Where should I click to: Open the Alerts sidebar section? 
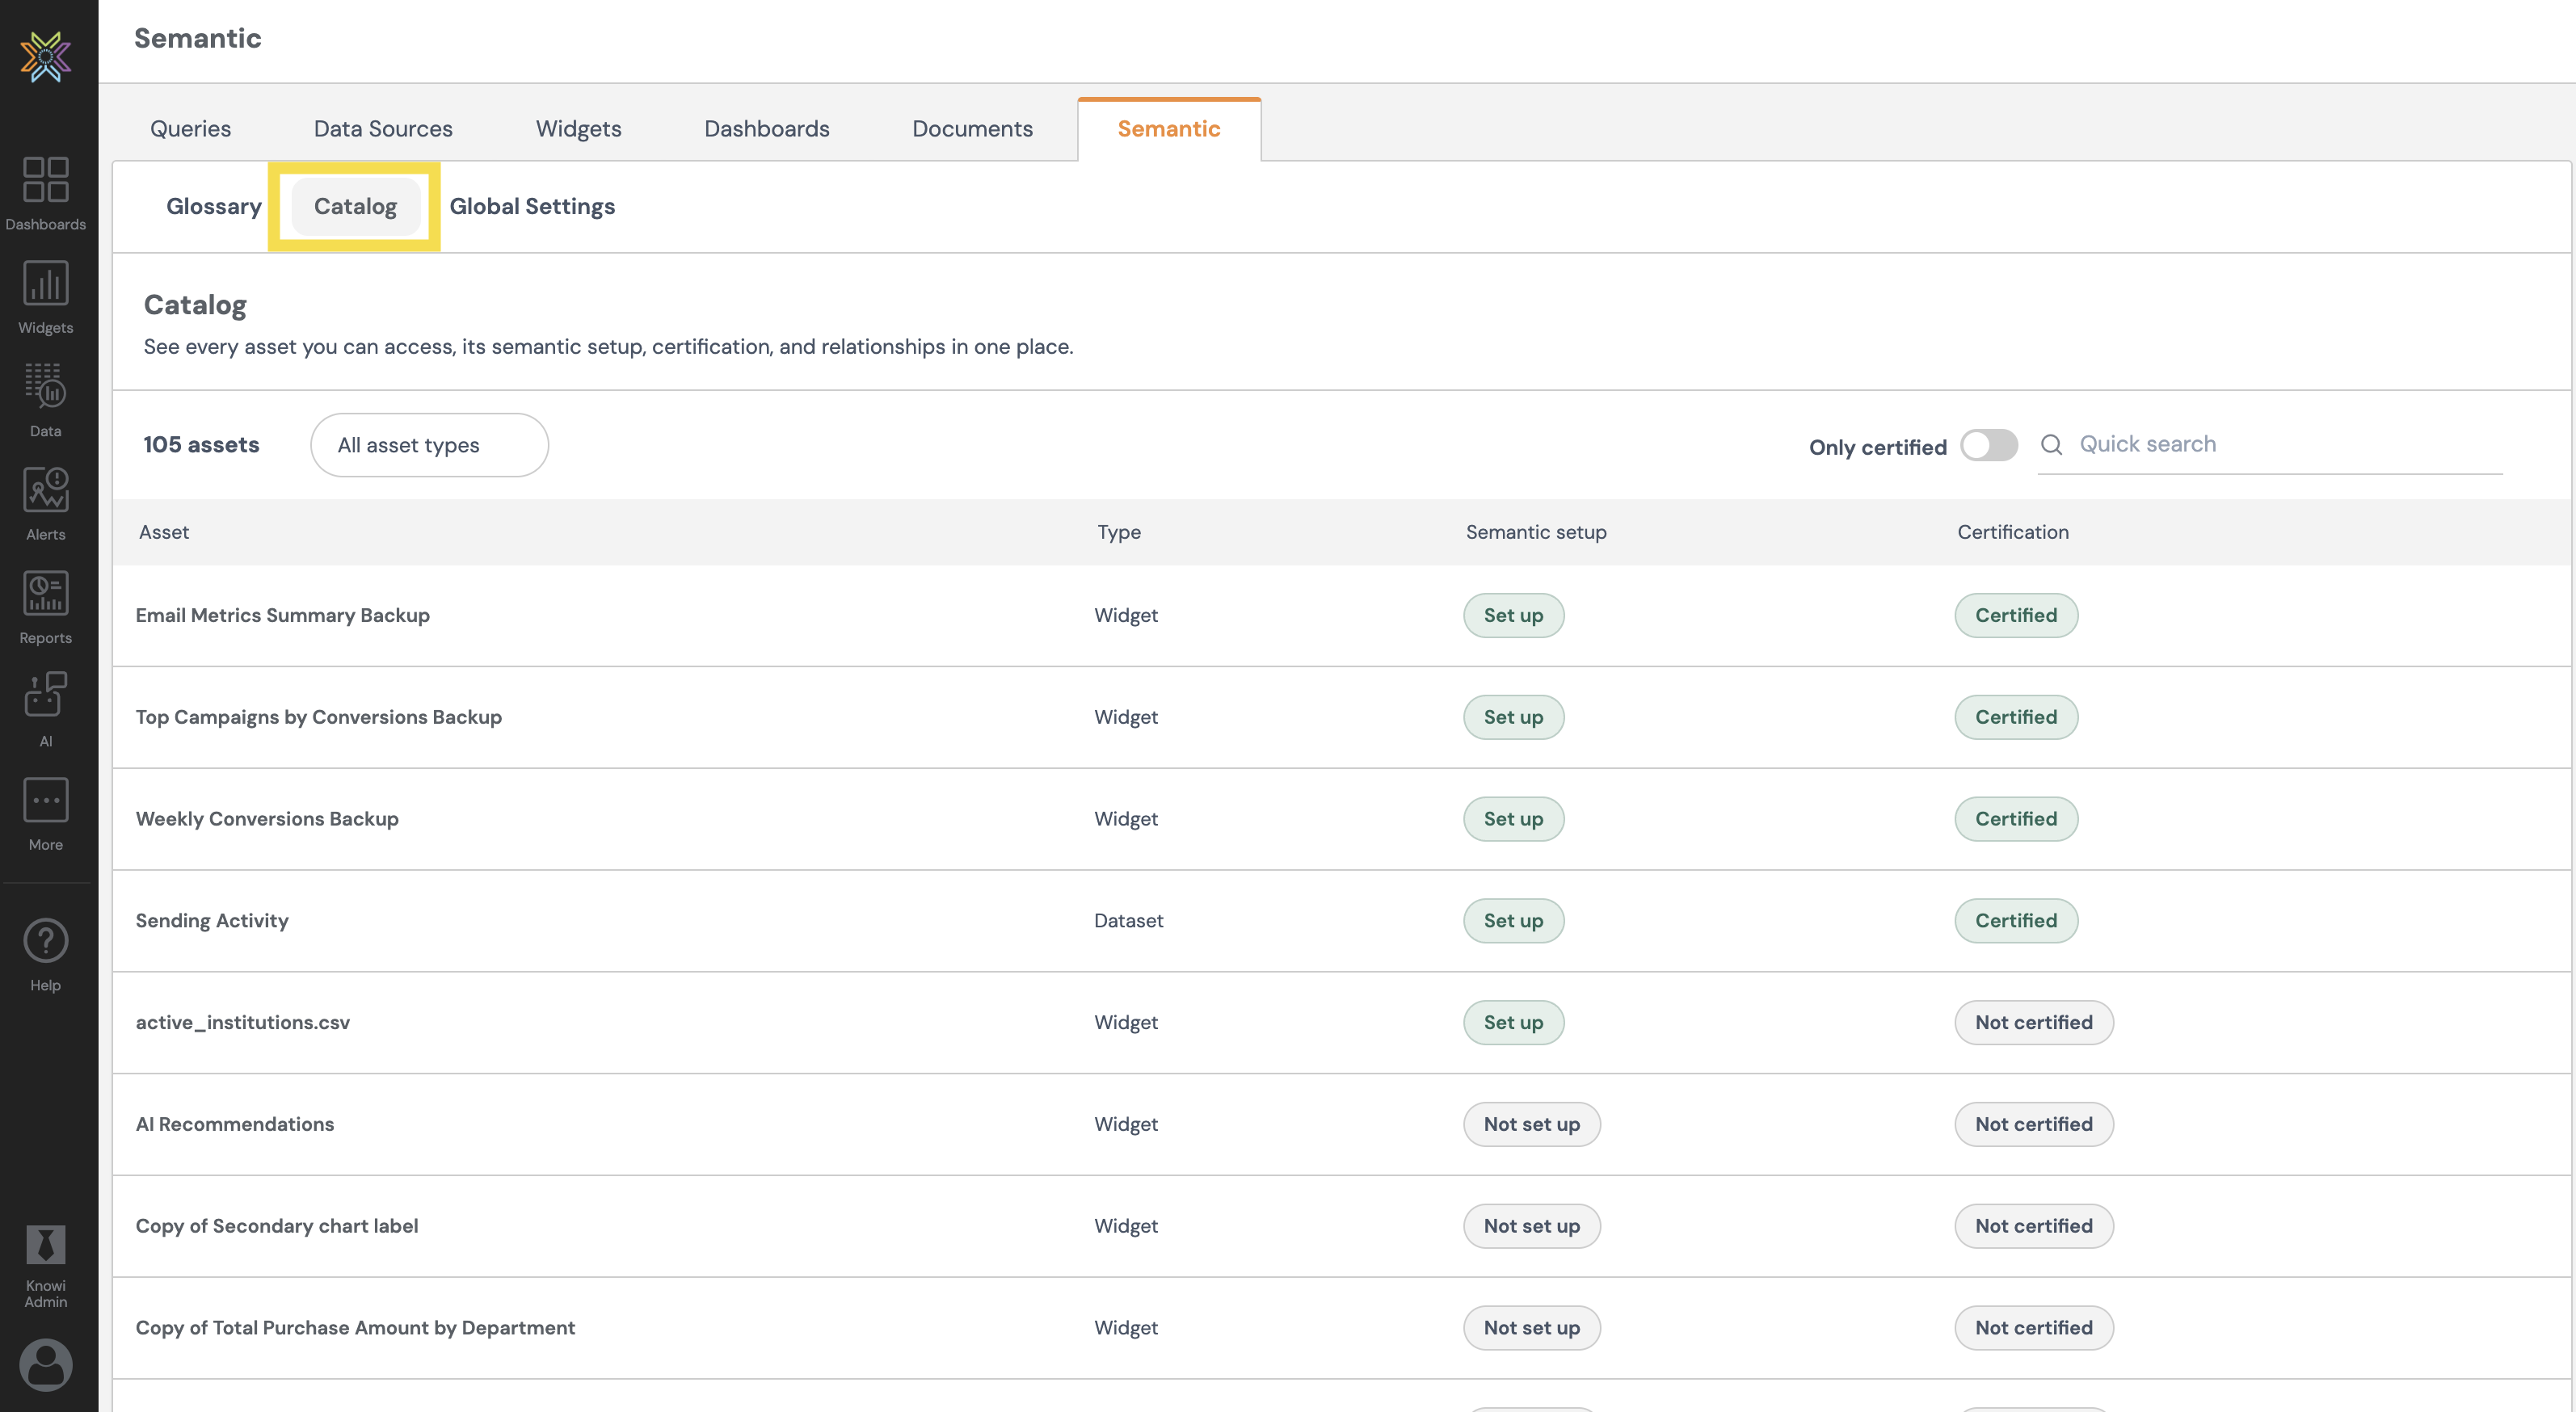coord(46,504)
